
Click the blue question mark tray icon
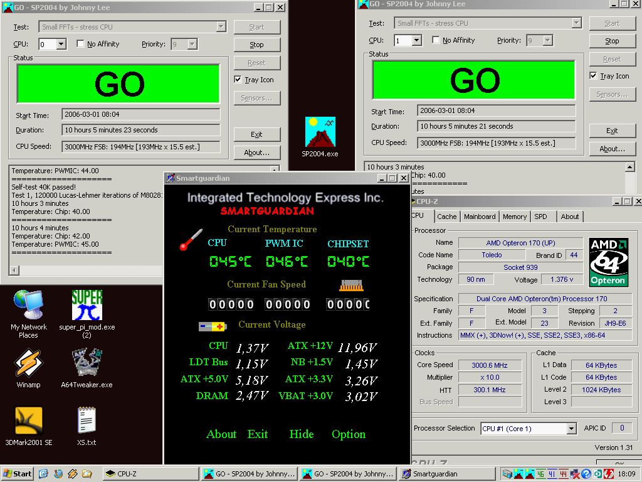[586, 474]
